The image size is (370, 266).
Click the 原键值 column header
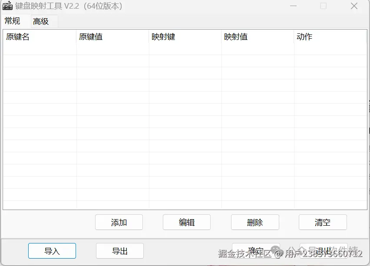coord(91,37)
